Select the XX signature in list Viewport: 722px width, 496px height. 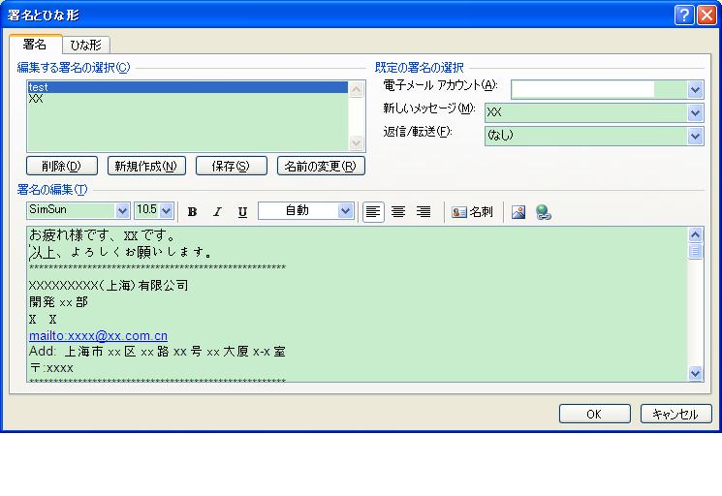187,99
